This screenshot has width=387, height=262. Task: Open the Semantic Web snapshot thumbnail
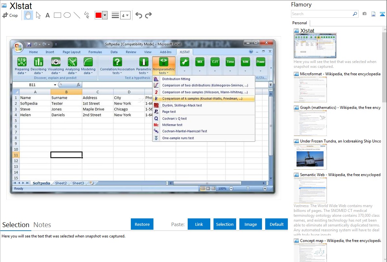point(310,190)
